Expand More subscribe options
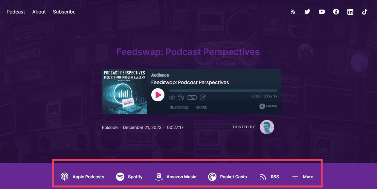Viewport: 377px width, 189px height. 303,177
